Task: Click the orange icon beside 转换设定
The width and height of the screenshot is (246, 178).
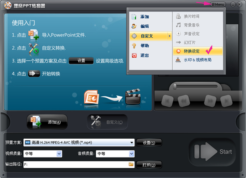Action: point(178,51)
